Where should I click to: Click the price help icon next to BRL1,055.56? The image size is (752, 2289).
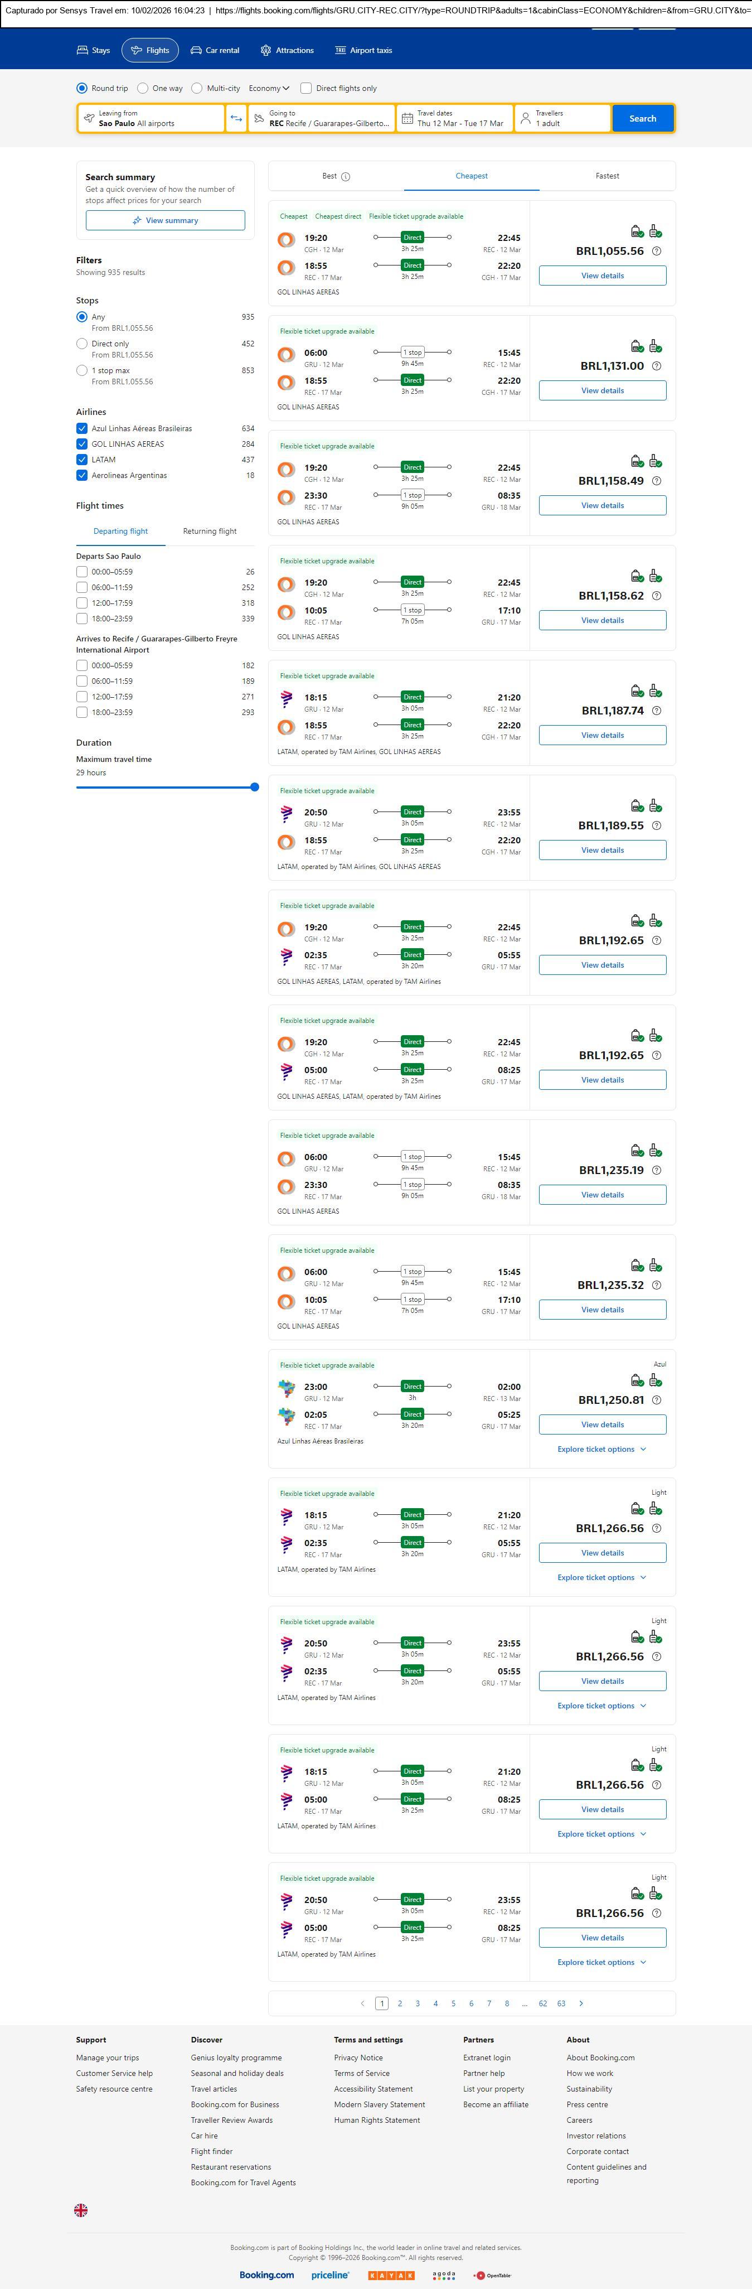656,252
